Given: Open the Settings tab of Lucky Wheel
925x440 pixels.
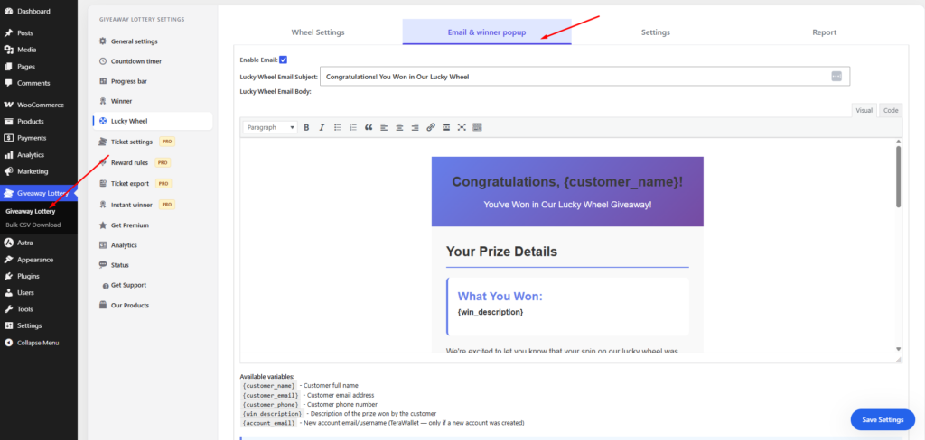Looking at the screenshot, I should [x=656, y=32].
